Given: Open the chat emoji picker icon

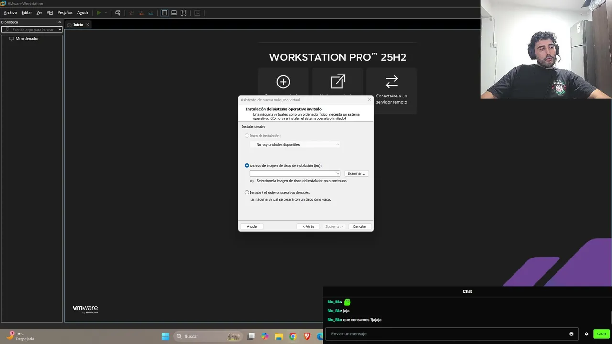Looking at the screenshot, I should click(x=571, y=334).
